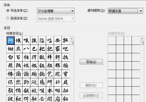
Task: Select the character 巴 in available list
Action: tap(34, 49)
